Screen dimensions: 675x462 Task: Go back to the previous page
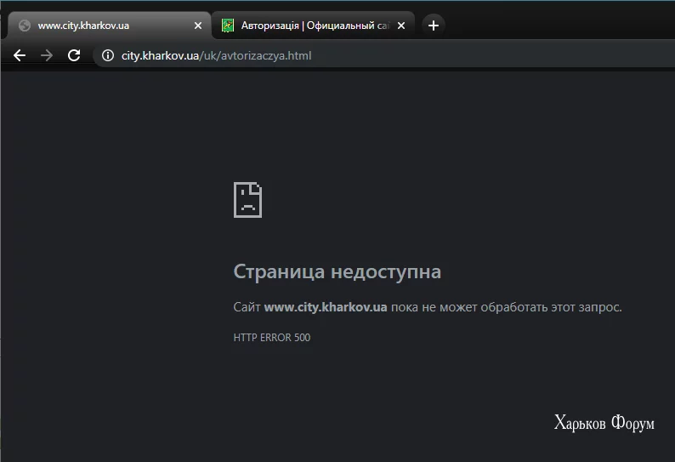coord(20,55)
